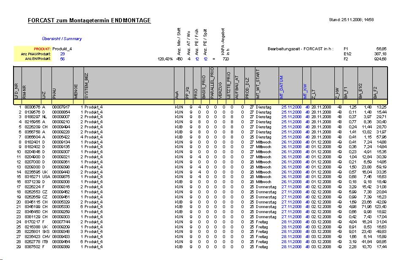Select the title FORCAST zum Montagetermin ENDMONTAGE
396x260 pixels.
(89, 20)
